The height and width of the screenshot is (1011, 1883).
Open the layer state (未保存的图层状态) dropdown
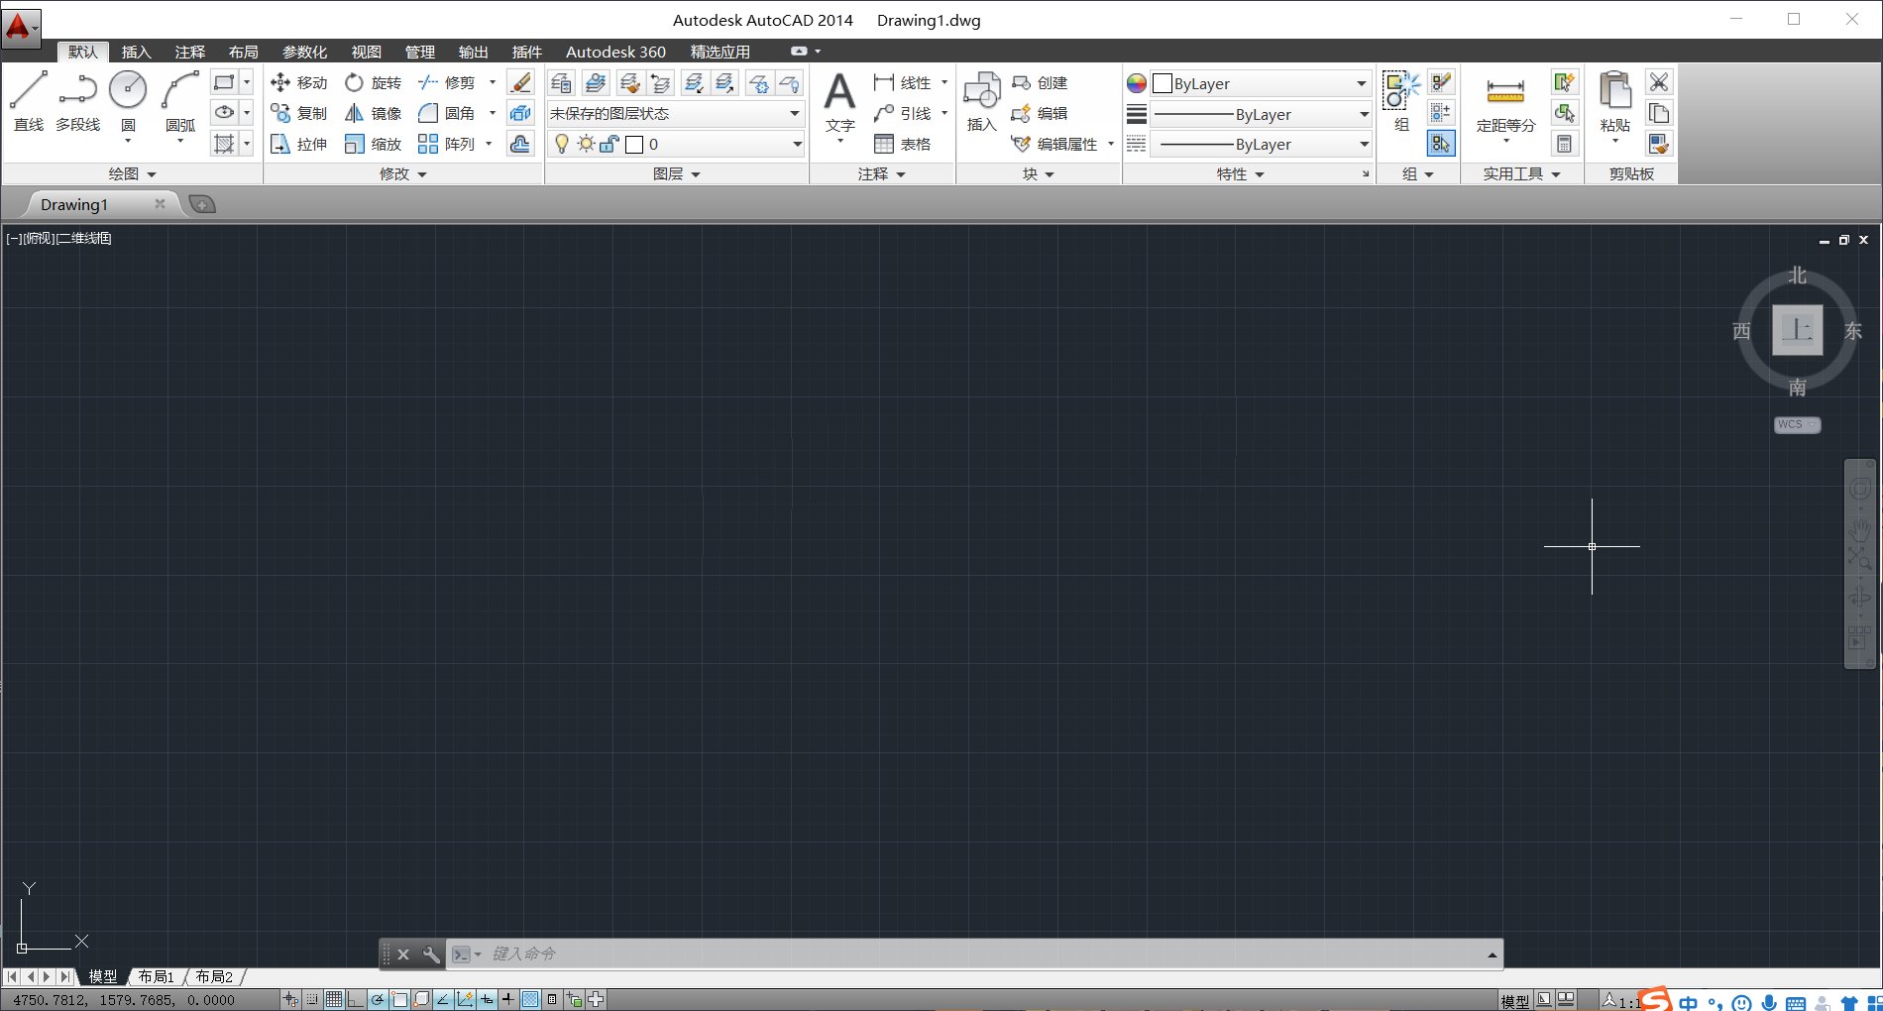point(675,114)
